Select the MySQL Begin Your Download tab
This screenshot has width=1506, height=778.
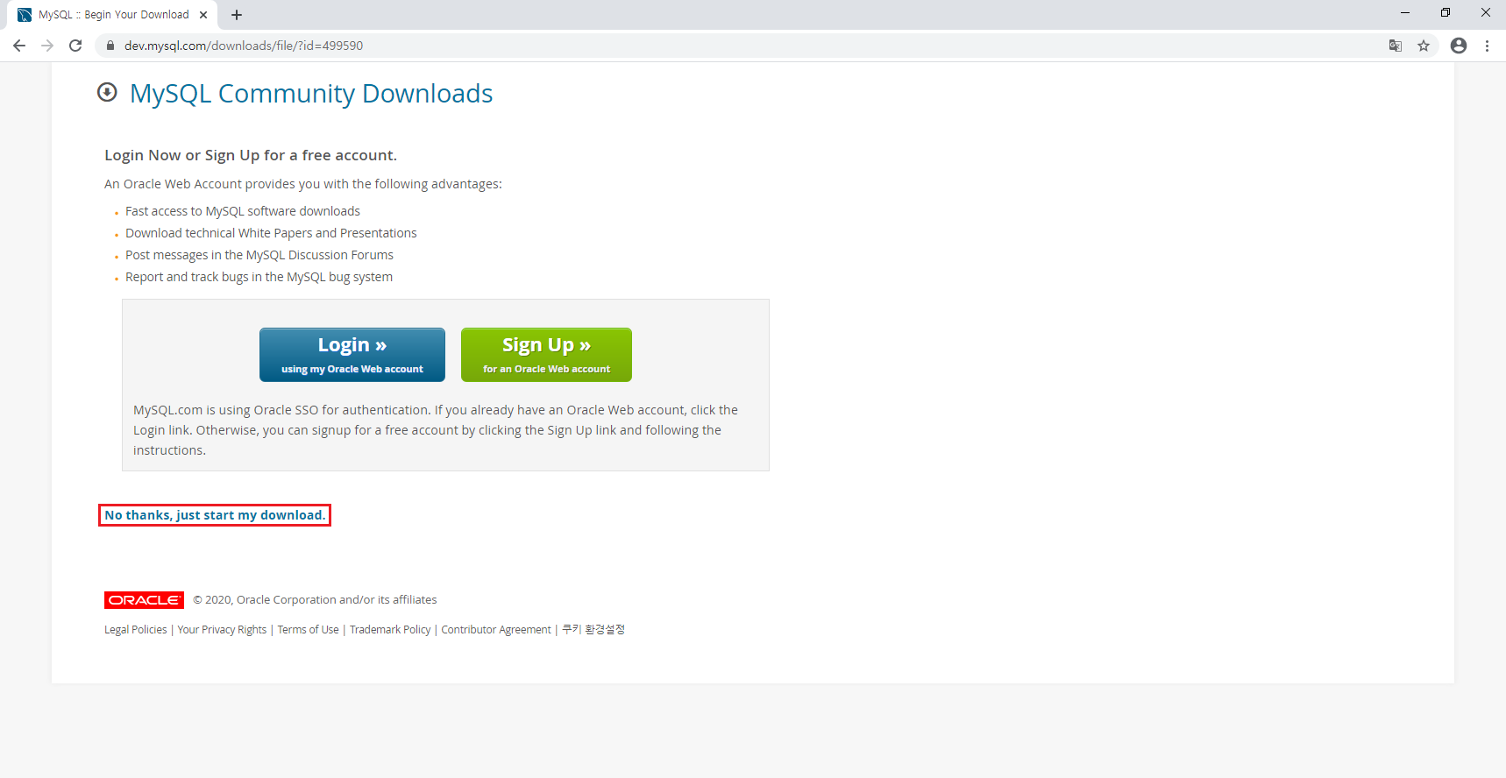coord(114,15)
